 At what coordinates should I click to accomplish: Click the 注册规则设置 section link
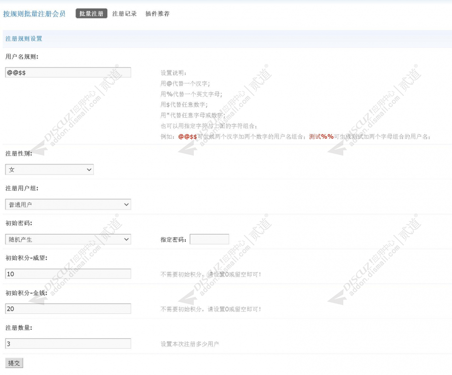tap(23, 38)
